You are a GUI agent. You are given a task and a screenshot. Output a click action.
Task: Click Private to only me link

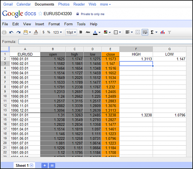(x=93, y=14)
